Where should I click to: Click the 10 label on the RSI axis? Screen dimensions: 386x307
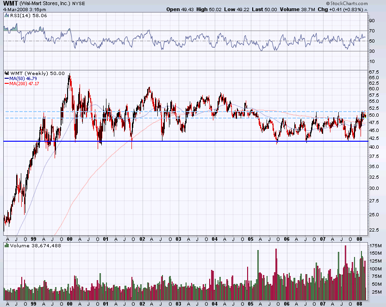[372, 62]
